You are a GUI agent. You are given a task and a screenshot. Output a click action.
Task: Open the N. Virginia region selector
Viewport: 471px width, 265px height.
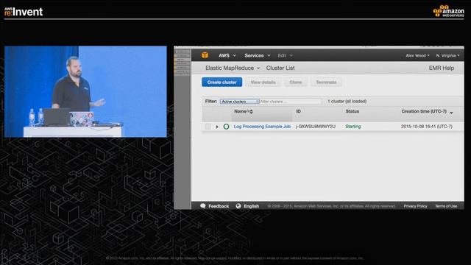[447, 56]
